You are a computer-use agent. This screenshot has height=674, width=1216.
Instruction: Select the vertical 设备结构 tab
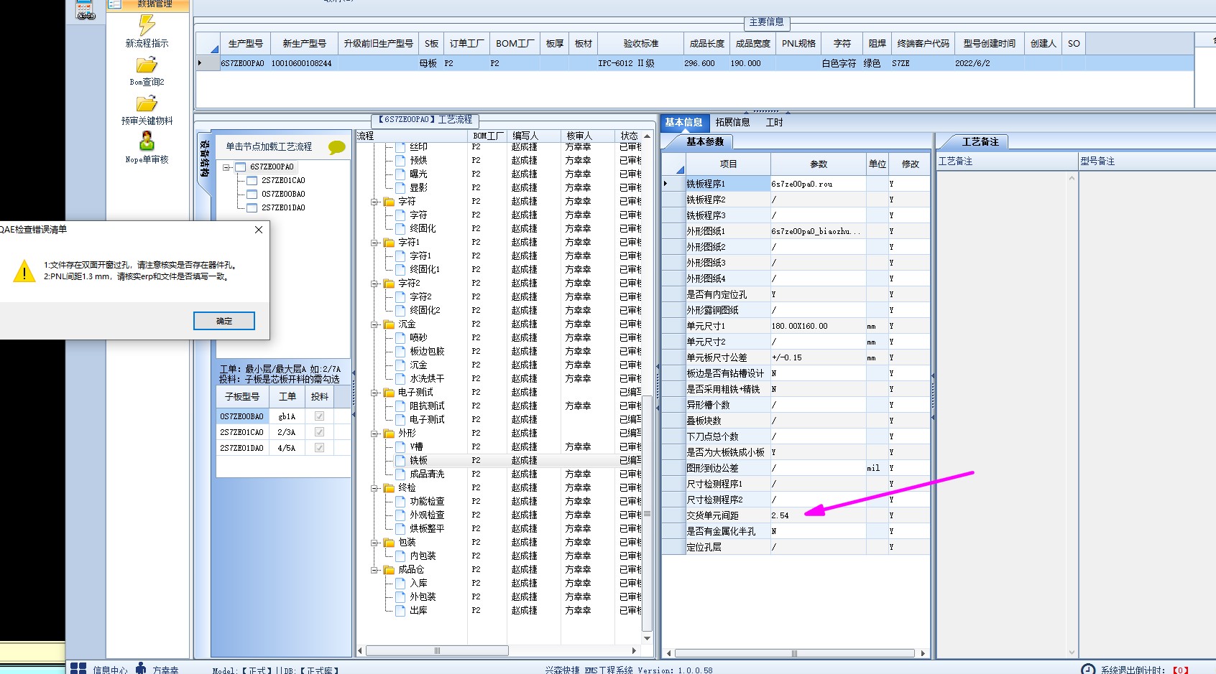click(x=205, y=159)
